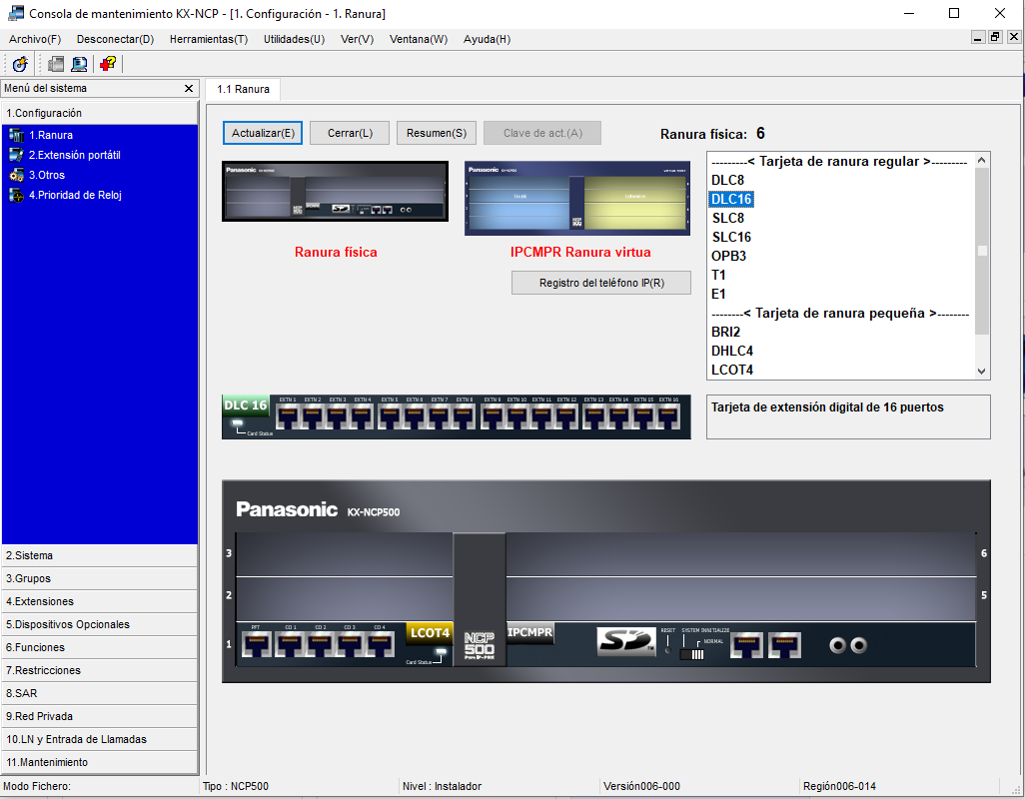Click the Cerrar(L) button
Screen dimensions: 1025x799
click(350, 133)
